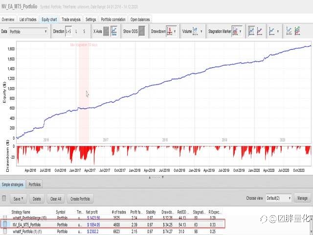Select NV_EA_MT5_Portfolio strategy name
The width and height of the screenshot is (313, 235).
click(x=26, y=225)
